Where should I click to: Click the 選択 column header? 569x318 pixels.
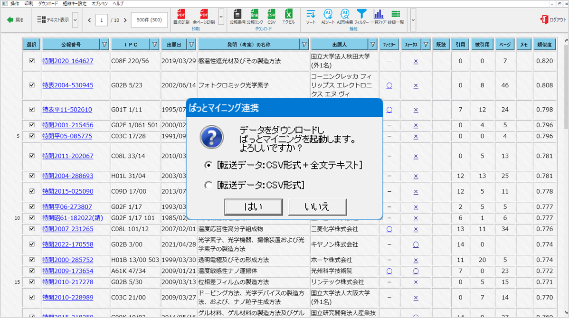tap(31, 45)
